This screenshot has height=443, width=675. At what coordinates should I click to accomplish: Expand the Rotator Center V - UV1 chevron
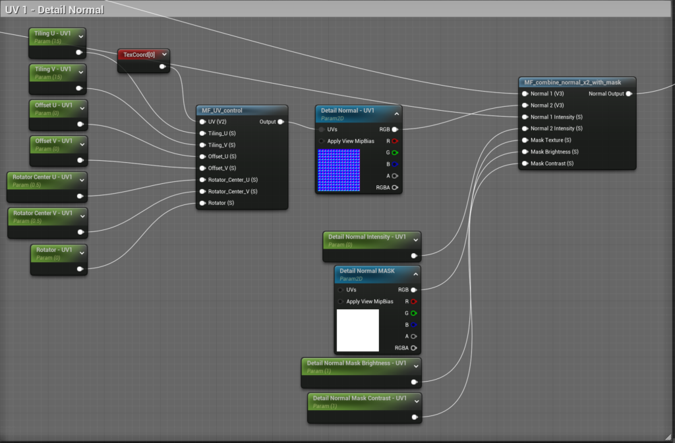pos(82,216)
